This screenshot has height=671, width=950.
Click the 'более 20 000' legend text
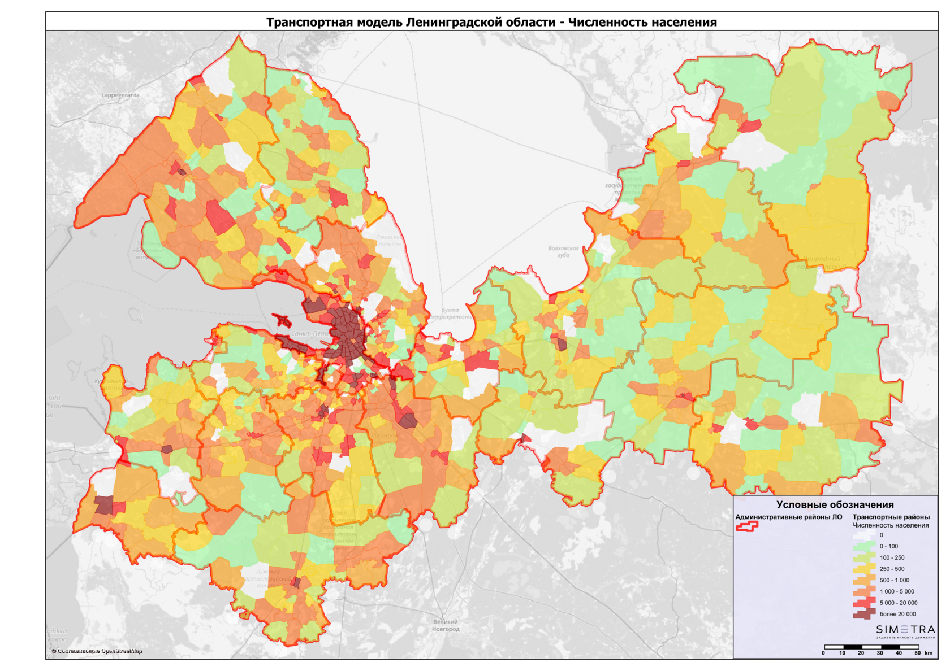click(x=897, y=614)
